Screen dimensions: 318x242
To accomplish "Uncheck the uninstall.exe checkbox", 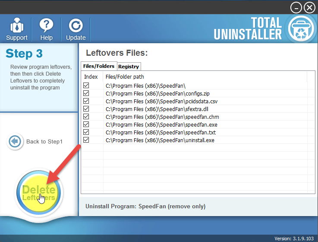I will pyautogui.click(x=86, y=140).
